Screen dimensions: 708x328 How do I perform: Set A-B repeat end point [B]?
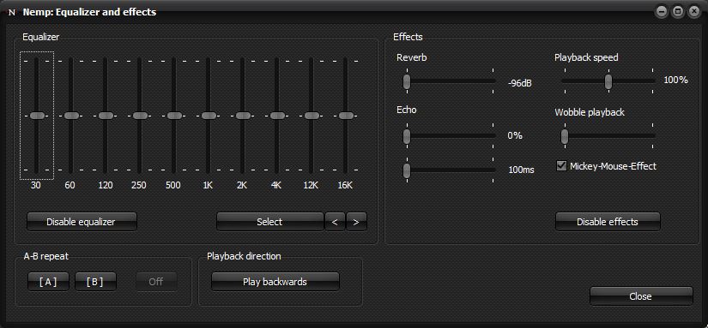click(95, 282)
